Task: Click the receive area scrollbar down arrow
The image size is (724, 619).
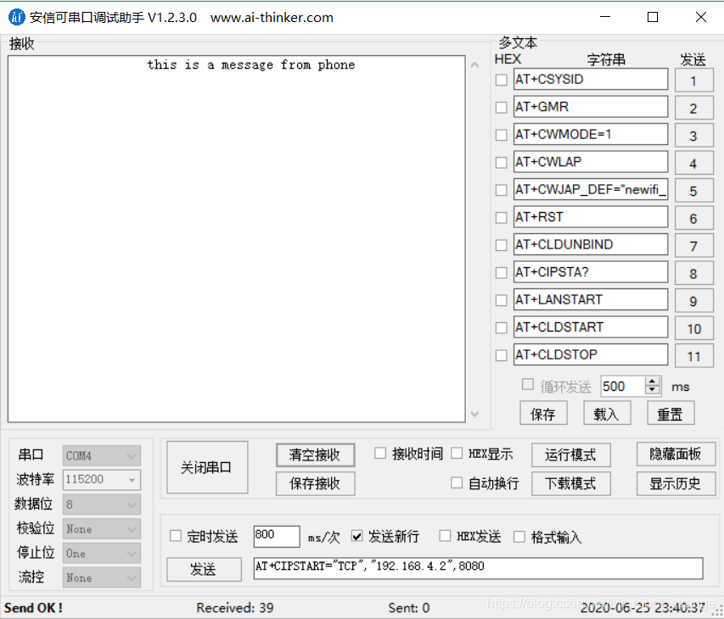Action: pos(474,414)
